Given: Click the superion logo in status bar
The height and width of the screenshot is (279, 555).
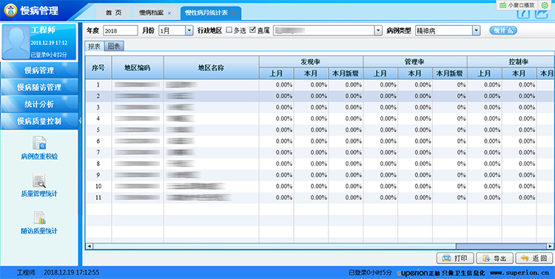Looking at the screenshot, I should coord(412,272).
